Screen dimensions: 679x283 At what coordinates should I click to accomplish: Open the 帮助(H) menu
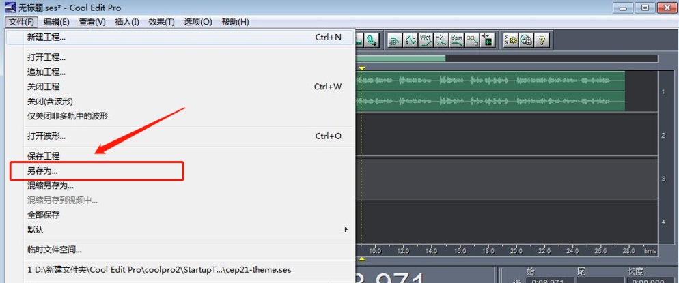pyautogui.click(x=235, y=22)
